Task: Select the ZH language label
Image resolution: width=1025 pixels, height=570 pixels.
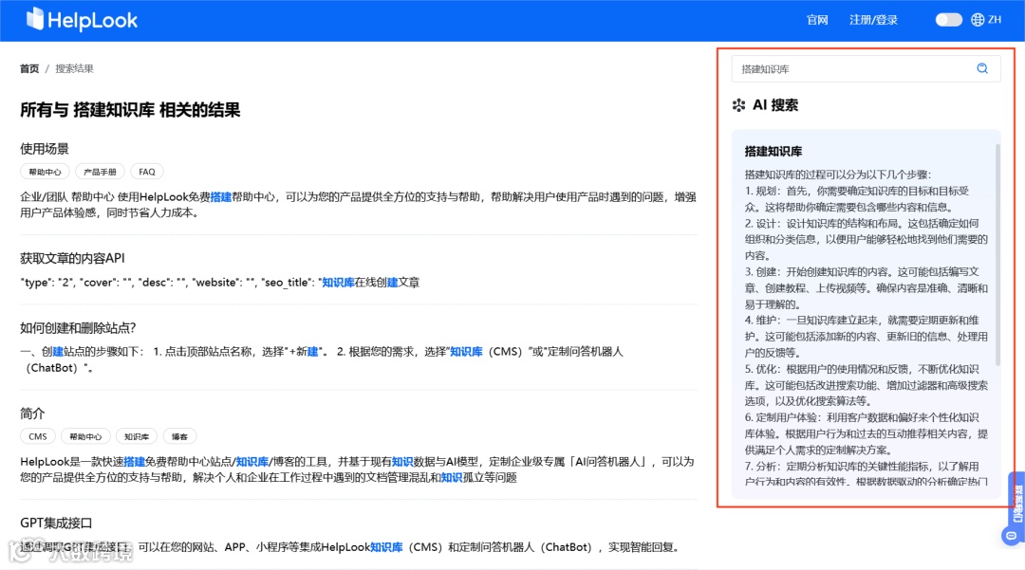Action: pyautogui.click(x=995, y=19)
